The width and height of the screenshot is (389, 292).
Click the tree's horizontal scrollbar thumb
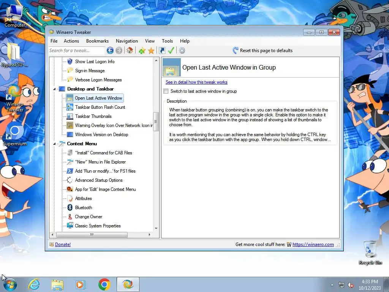(x=92, y=235)
